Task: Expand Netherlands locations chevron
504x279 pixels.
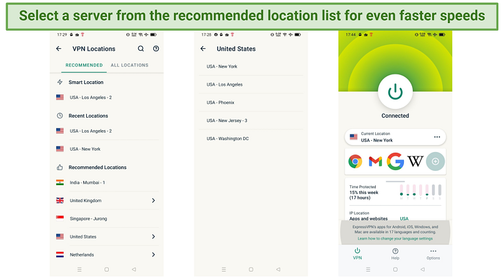Action: (x=153, y=255)
